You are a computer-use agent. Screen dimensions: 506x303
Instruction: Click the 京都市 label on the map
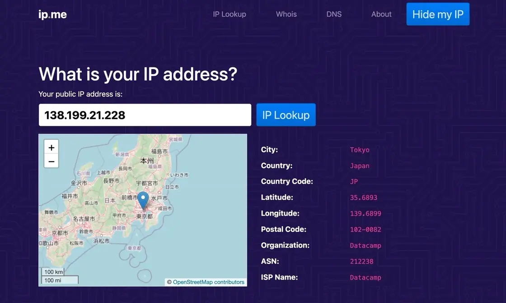(60, 233)
